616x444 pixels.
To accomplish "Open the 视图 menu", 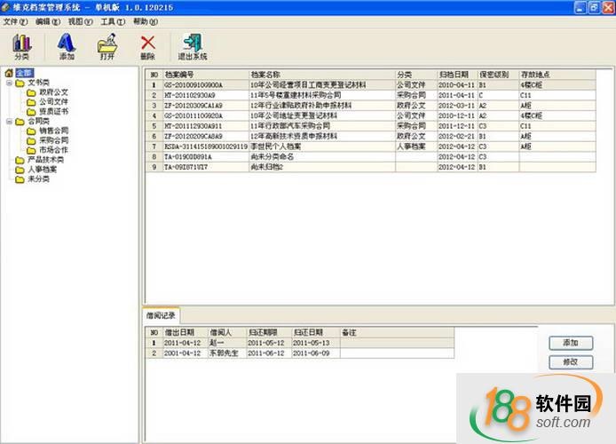I will (x=81, y=21).
